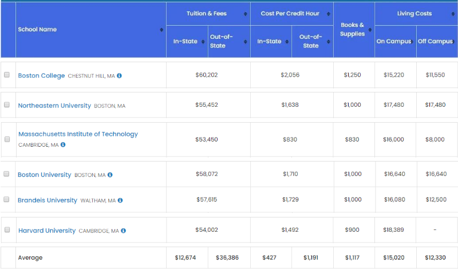Open the Harvard University link

(x=47, y=231)
